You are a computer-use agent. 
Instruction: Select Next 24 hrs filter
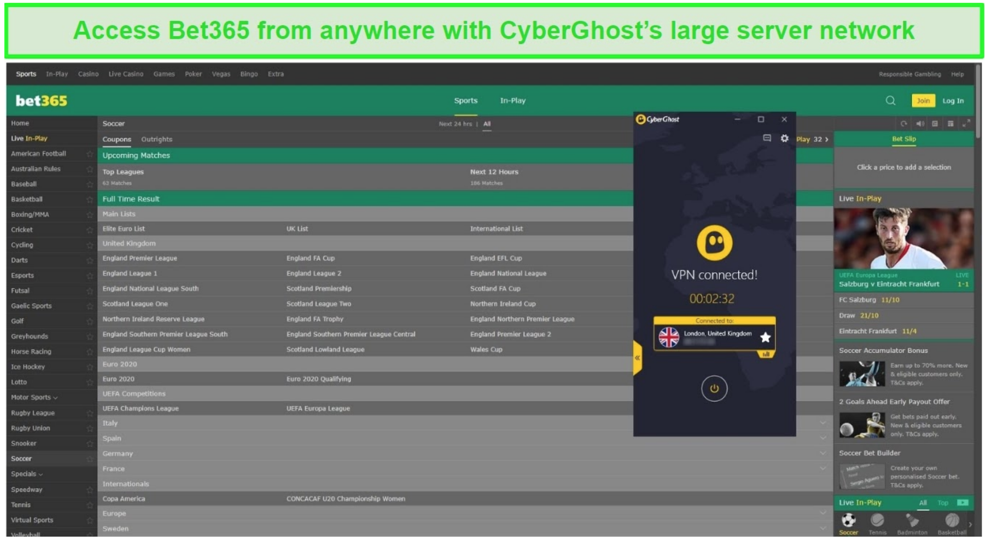(455, 124)
